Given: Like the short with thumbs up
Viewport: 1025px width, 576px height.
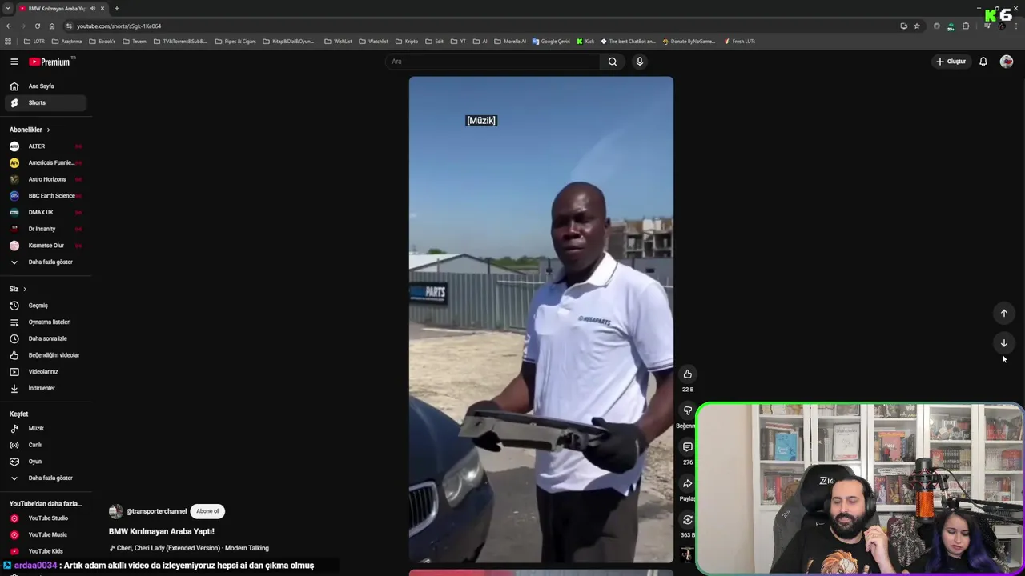Looking at the screenshot, I should 688,374.
